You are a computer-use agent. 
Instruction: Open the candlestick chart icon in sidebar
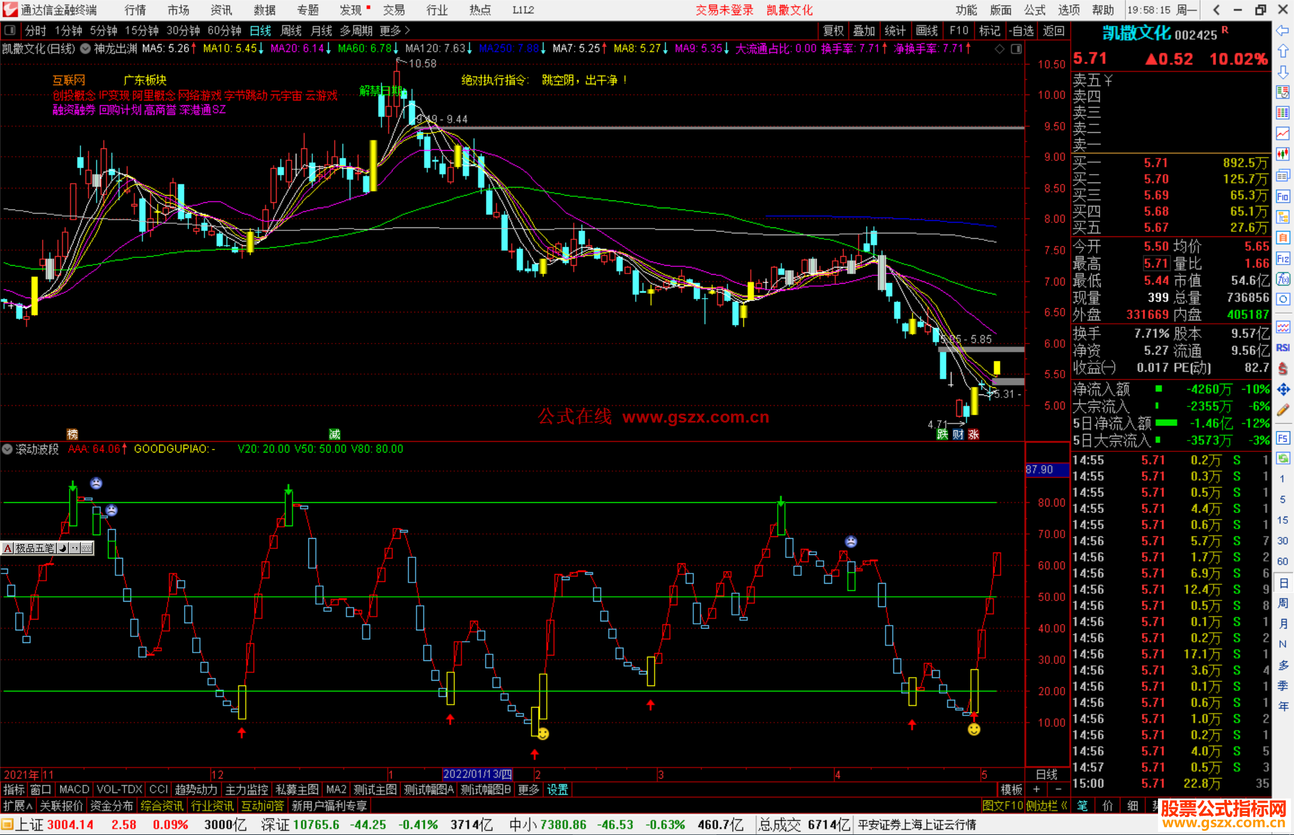click(x=1283, y=154)
